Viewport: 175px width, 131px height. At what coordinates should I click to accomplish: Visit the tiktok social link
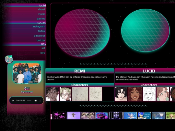pos(41,31)
